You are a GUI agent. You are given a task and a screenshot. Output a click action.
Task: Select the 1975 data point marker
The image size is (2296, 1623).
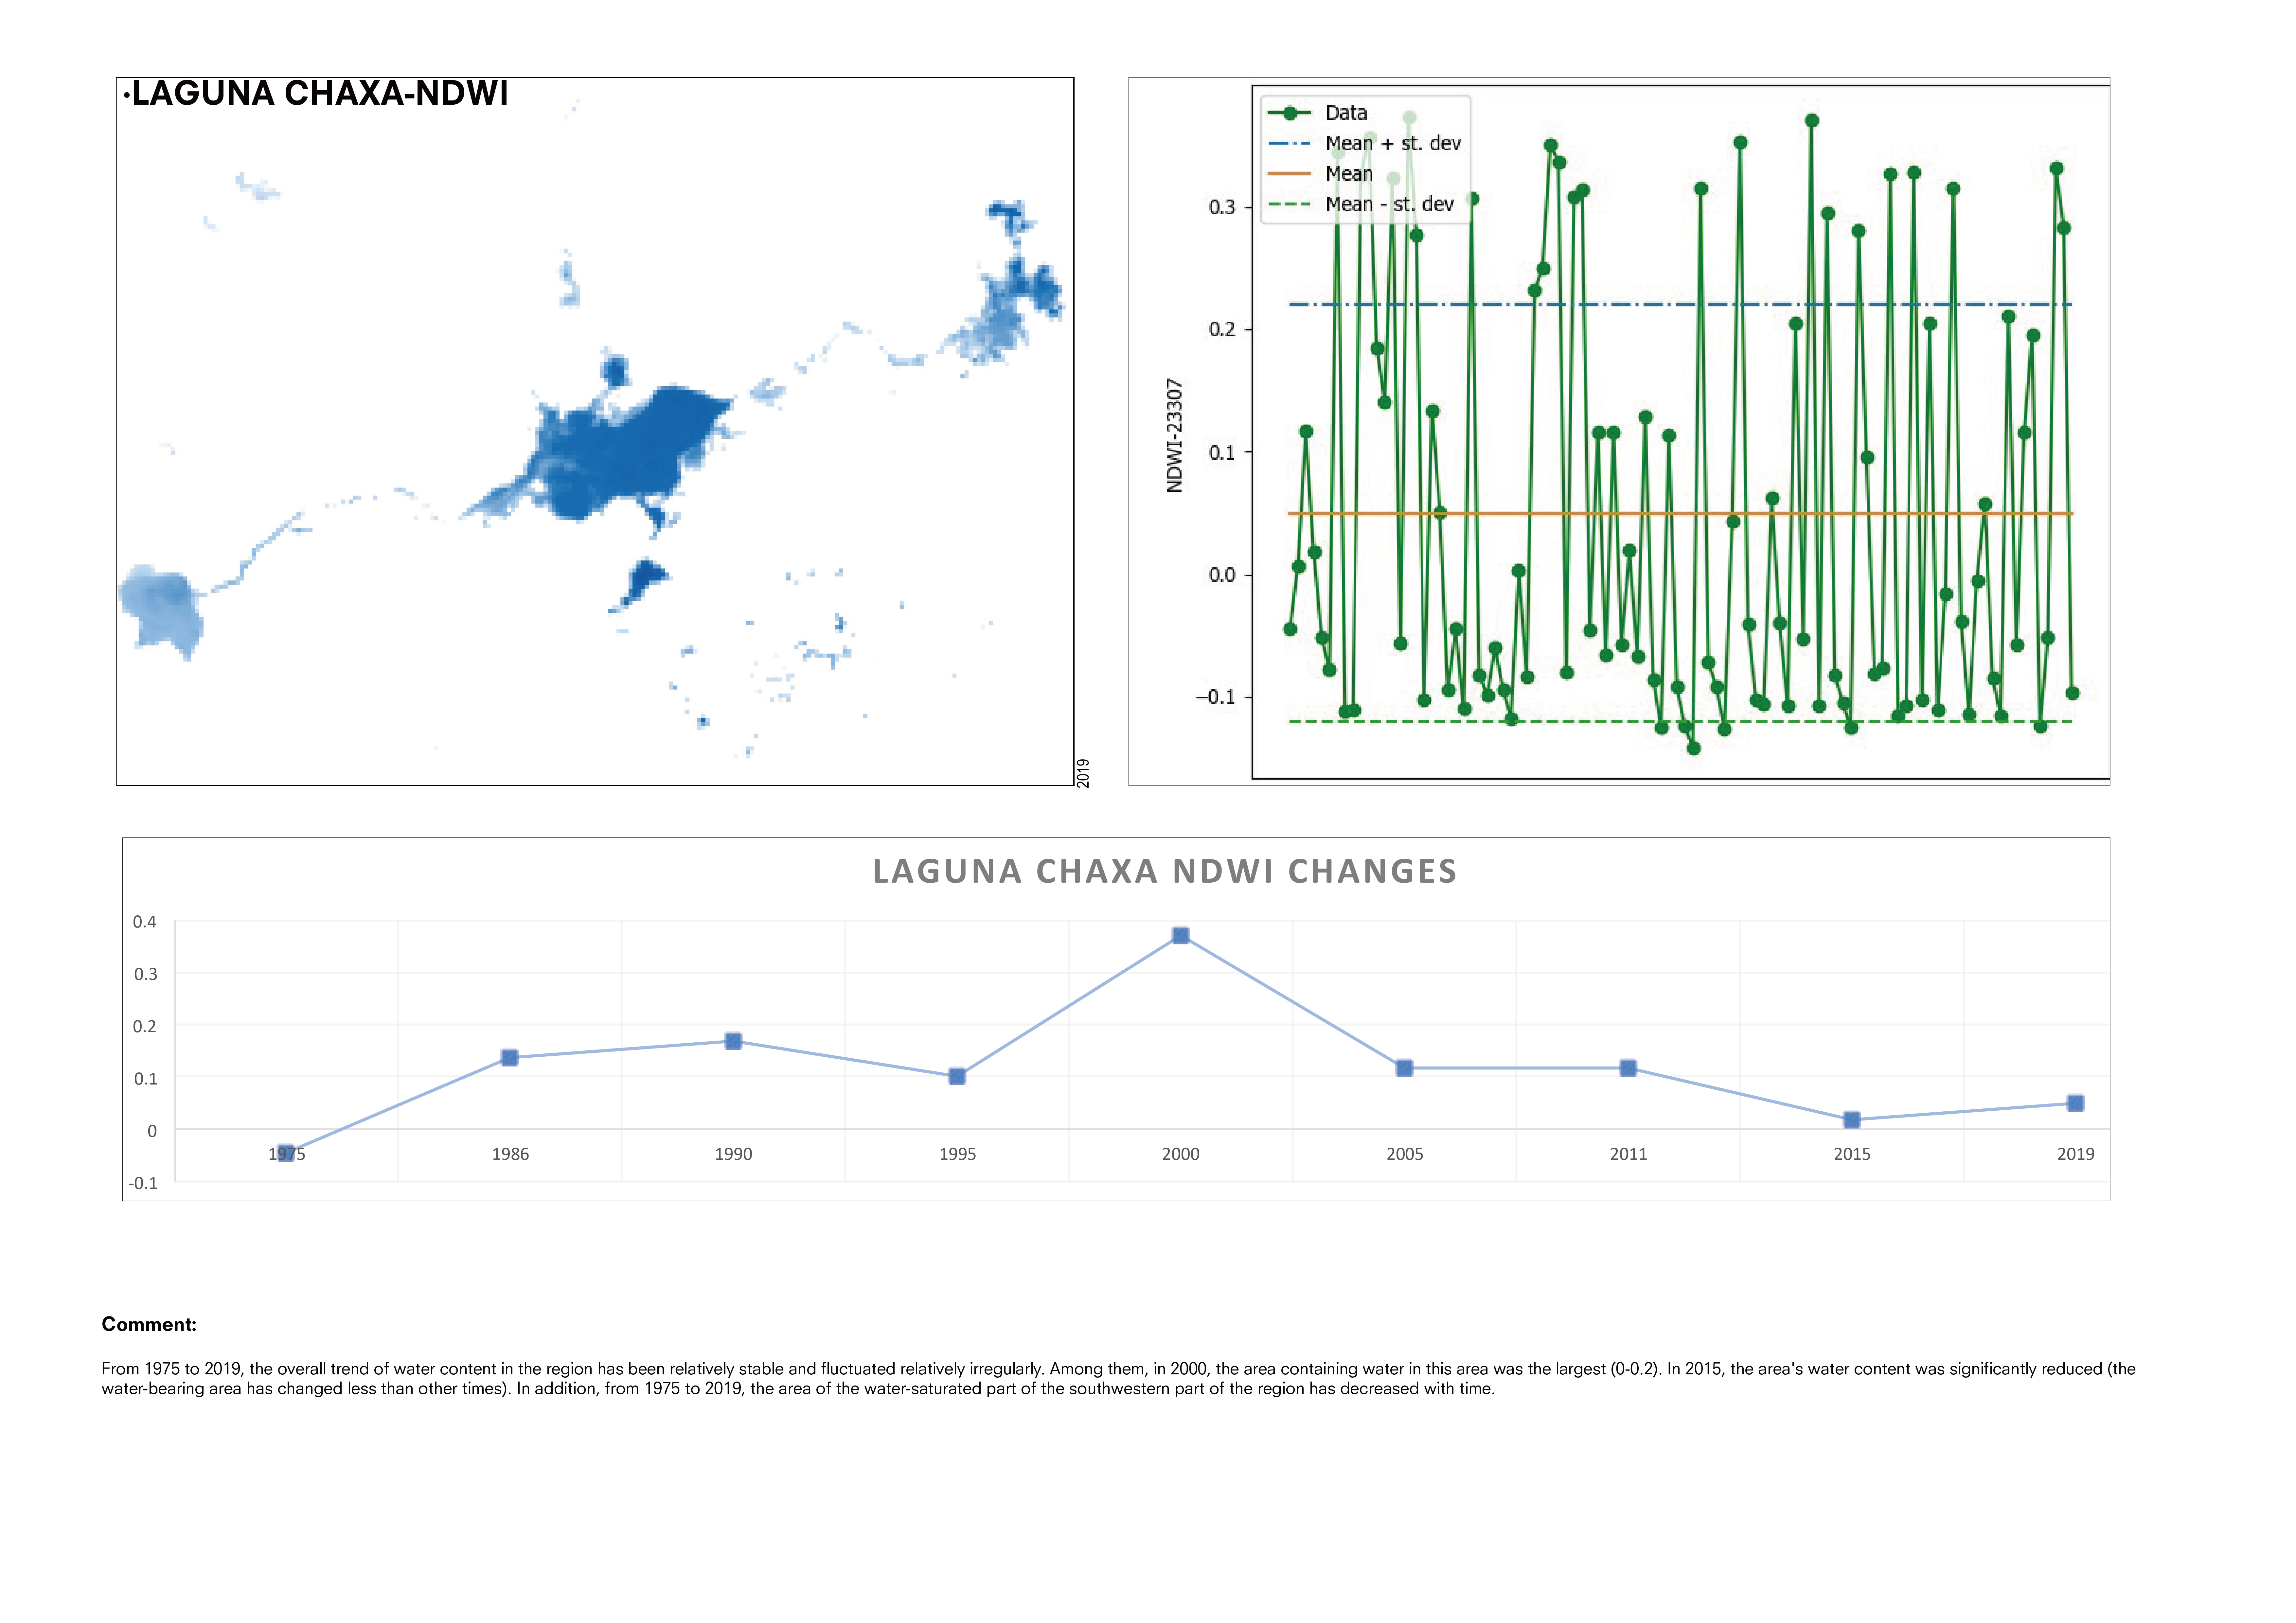pyautogui.click(x=286, y=1153)
